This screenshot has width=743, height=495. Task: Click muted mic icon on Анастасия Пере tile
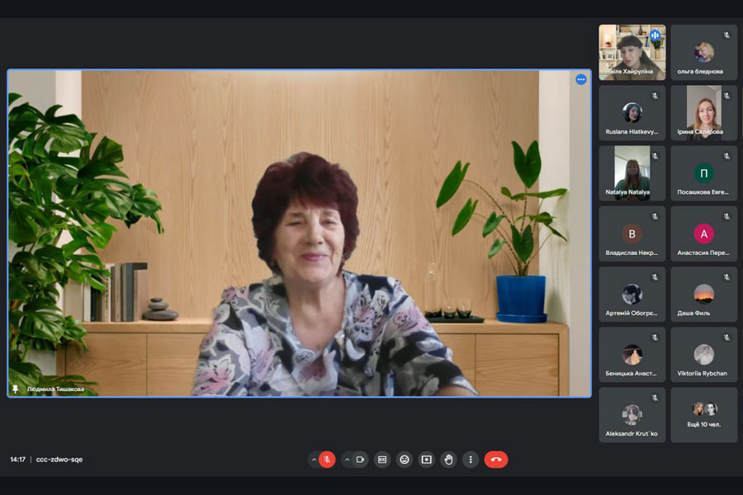(726, 216)
